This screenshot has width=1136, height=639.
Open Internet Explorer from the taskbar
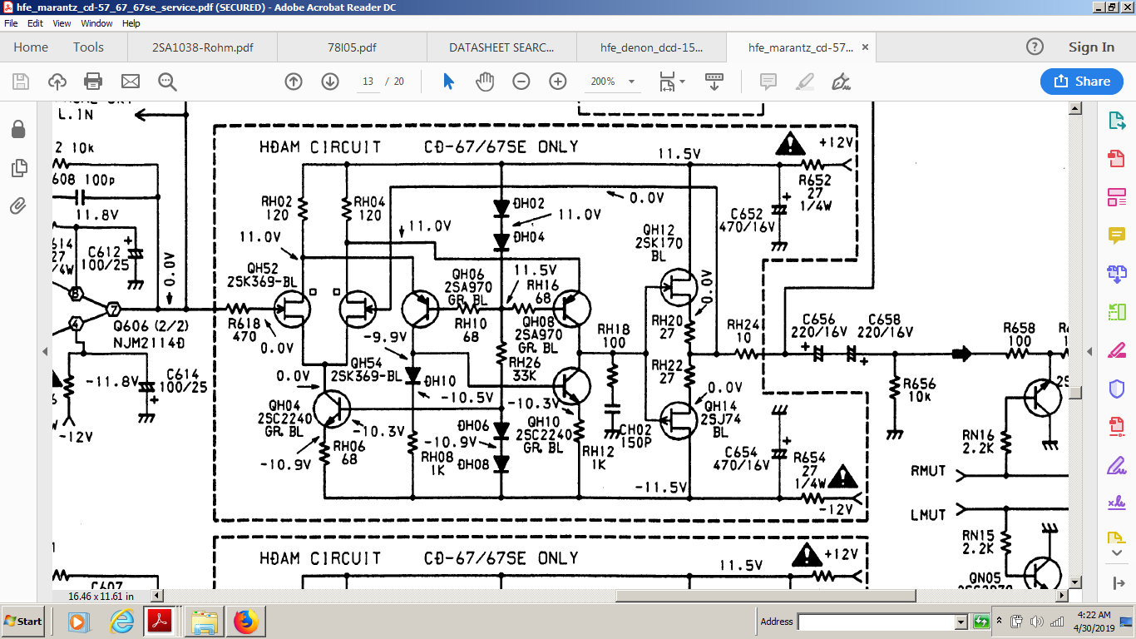[121, 622]
